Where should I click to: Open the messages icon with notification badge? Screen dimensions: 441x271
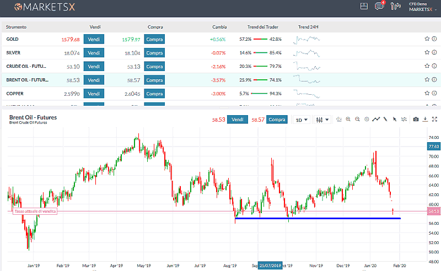point(379,7)
